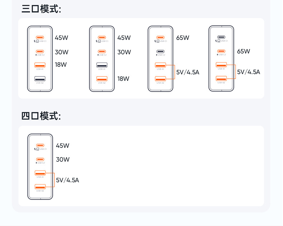Click the 四口模式 heading
The height and width of the screenshot is (226, 283).
(41, 116)
